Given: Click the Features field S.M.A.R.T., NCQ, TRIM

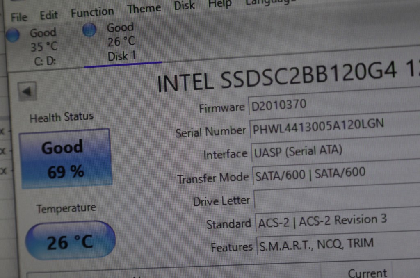Looking at the screenshot, I should pyautogui.click(x=338, y=243).
